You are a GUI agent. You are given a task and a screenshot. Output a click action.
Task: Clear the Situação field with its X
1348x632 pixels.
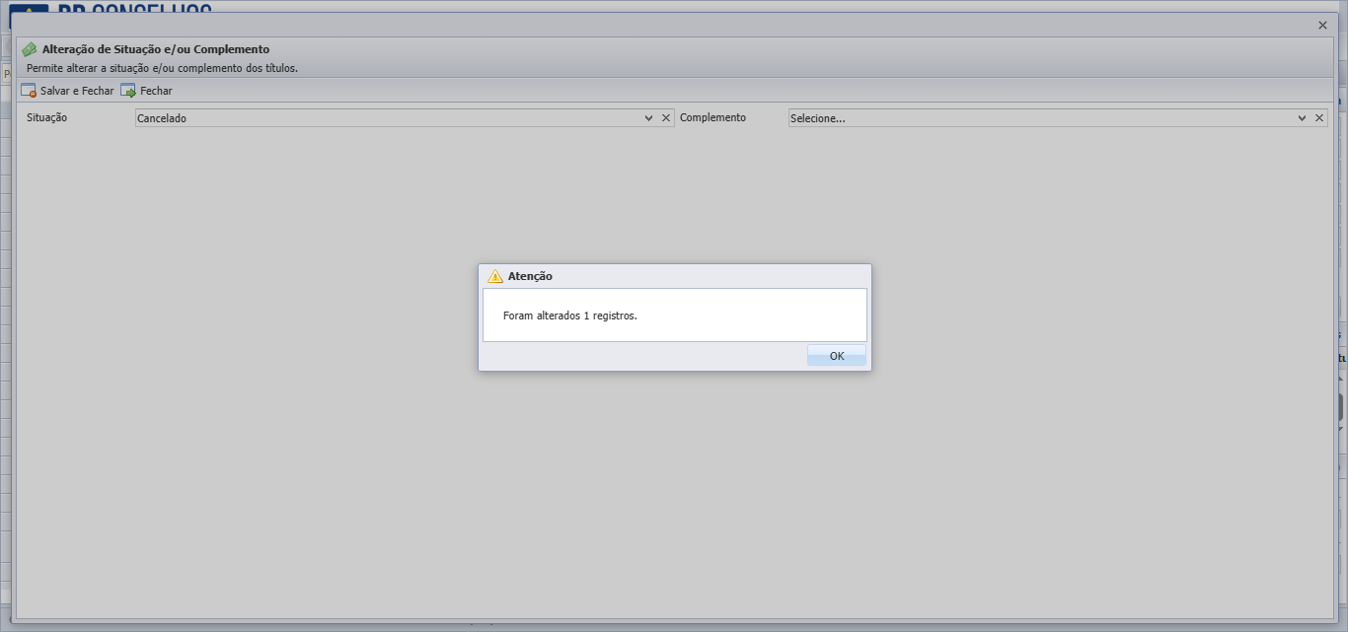point(666,118)
